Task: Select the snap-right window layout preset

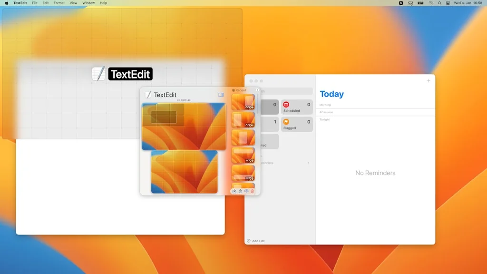Action: 243,101
